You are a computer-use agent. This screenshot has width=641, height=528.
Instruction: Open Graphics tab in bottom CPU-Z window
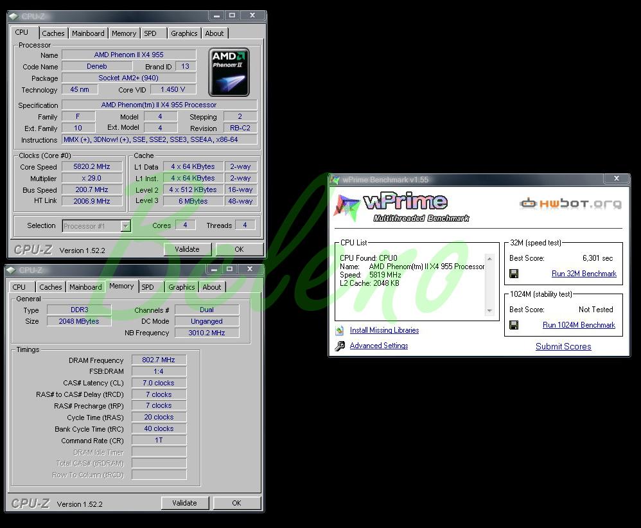tap(182, 287)
